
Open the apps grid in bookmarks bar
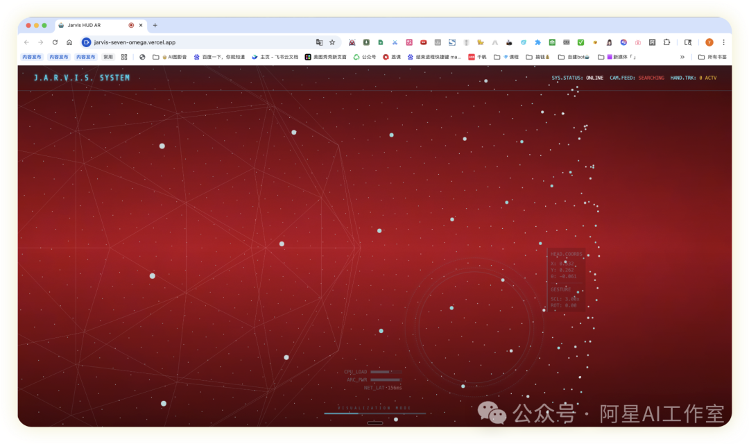click(x=124, y=57)
